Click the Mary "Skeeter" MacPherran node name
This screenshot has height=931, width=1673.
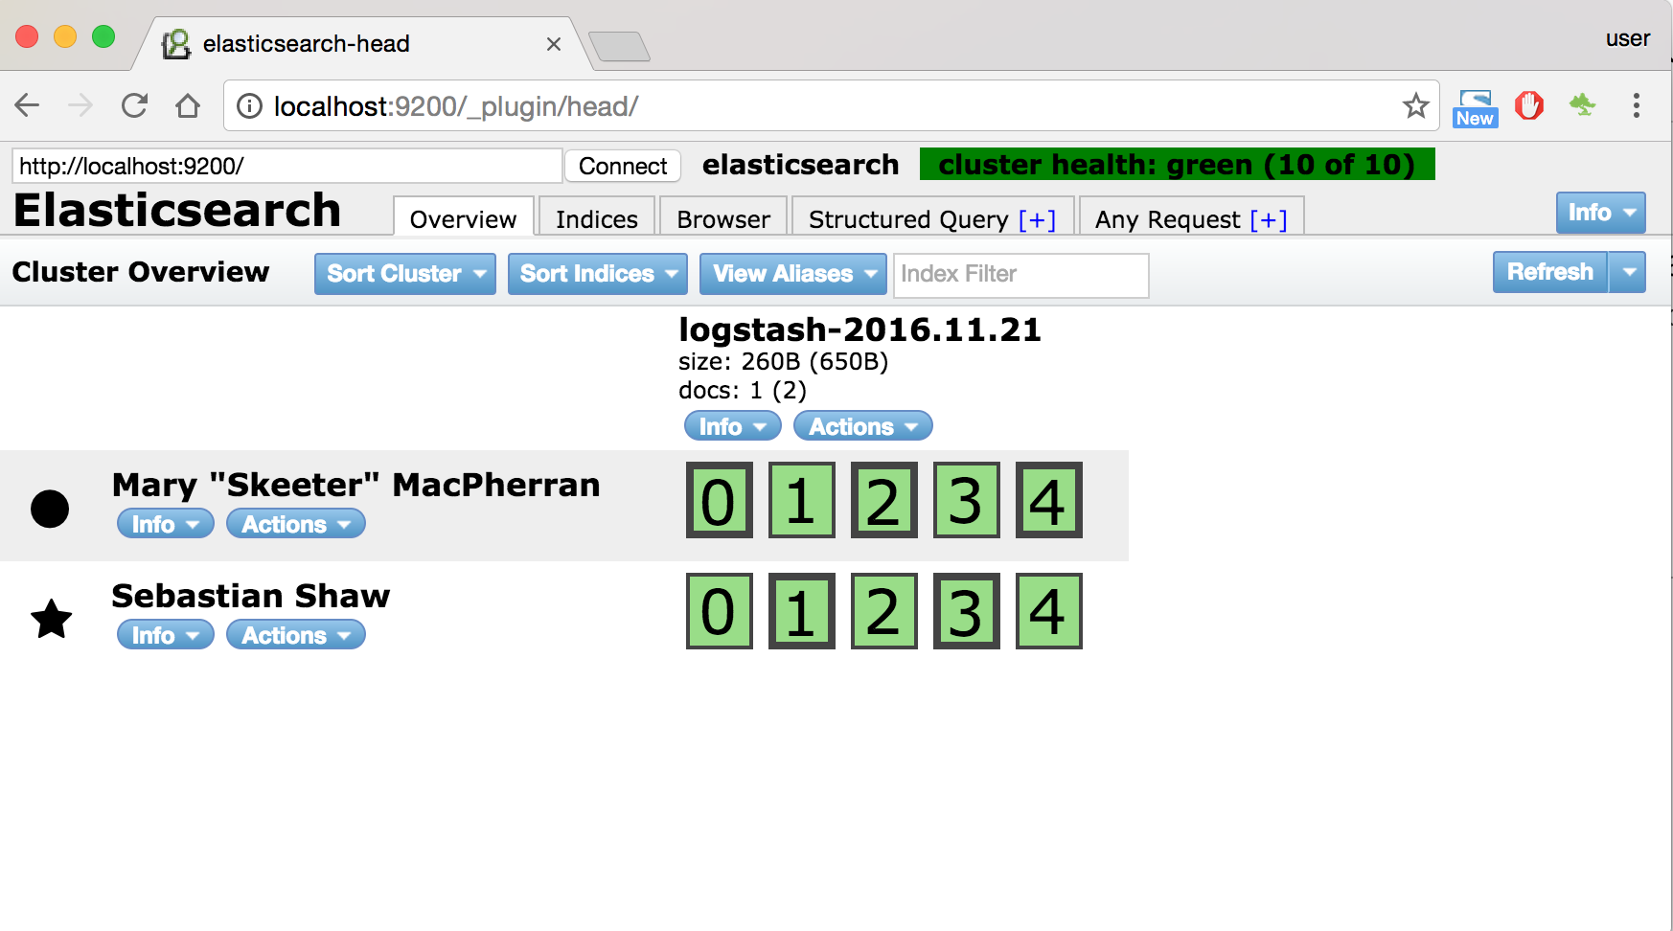click(356, 486)
